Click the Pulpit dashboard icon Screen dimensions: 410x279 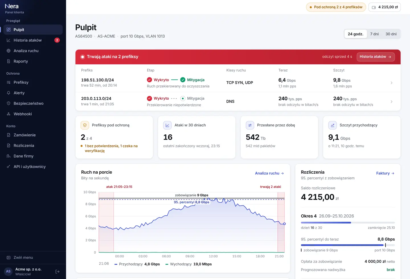pos(9,30)
